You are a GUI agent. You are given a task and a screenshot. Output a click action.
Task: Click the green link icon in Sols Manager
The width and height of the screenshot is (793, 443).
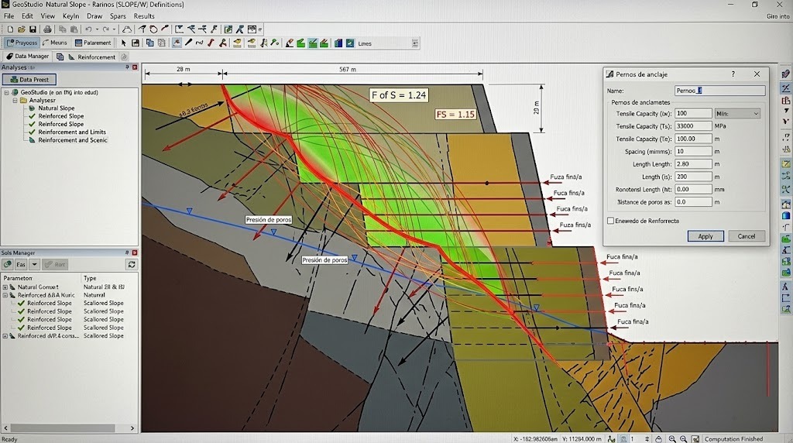point(8,264)
